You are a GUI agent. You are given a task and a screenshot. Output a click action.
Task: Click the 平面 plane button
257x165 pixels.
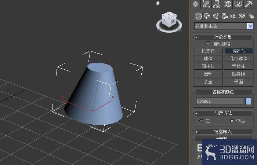click(239, 81)
